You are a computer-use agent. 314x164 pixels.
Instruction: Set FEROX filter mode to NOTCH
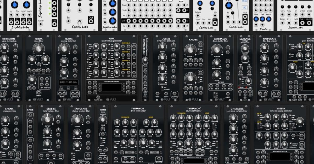pos(47,85)
